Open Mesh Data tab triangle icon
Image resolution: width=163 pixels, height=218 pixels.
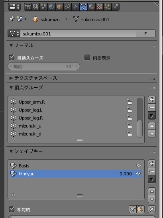coord(83,7)
